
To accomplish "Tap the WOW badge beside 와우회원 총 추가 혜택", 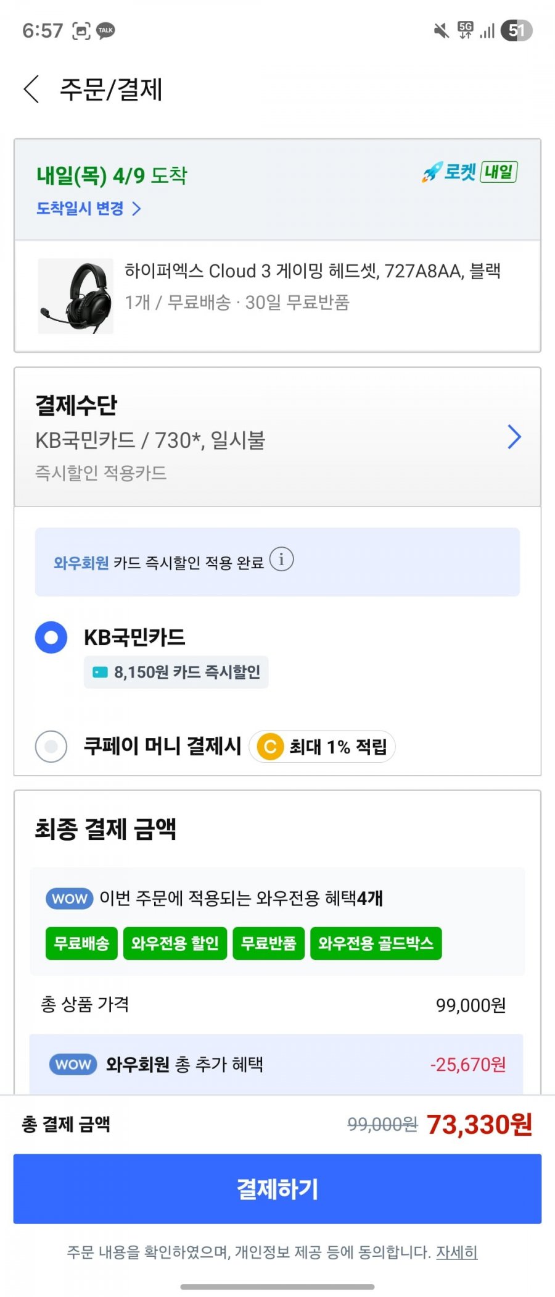I will 73,1064.
